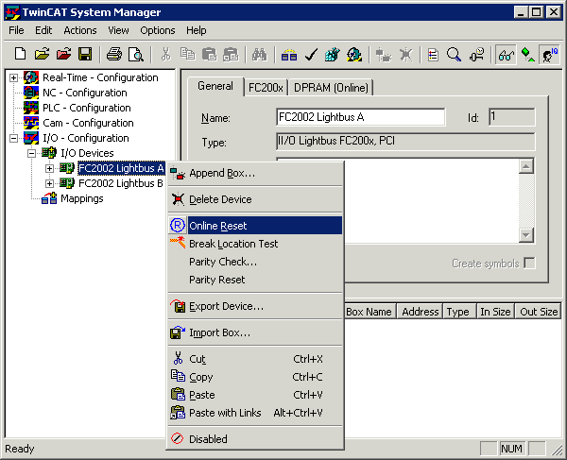Image resolution: width=567 pixels, height=460 pixels.
Task: Select Parity Check... menu entry
Action: pos(255,262)
